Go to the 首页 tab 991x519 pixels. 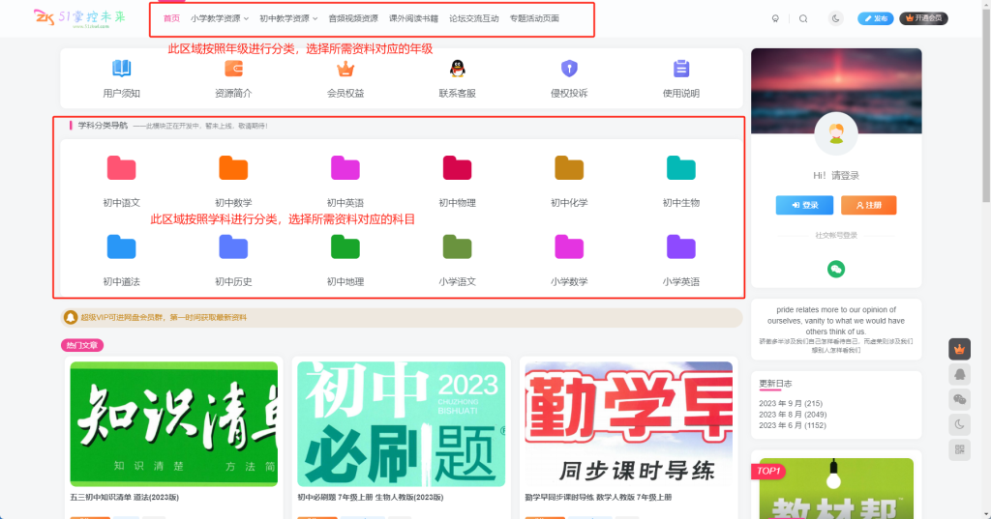click(x=171, y=18)
